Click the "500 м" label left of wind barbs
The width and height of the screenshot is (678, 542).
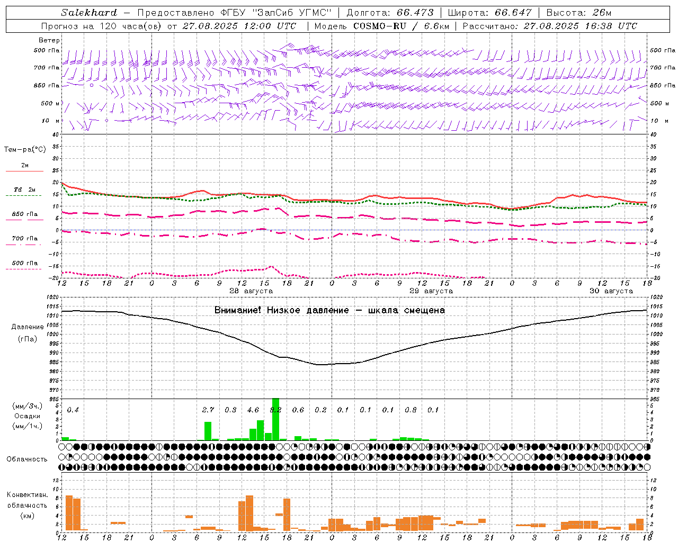pyautogui.click(x=51, y=103)
